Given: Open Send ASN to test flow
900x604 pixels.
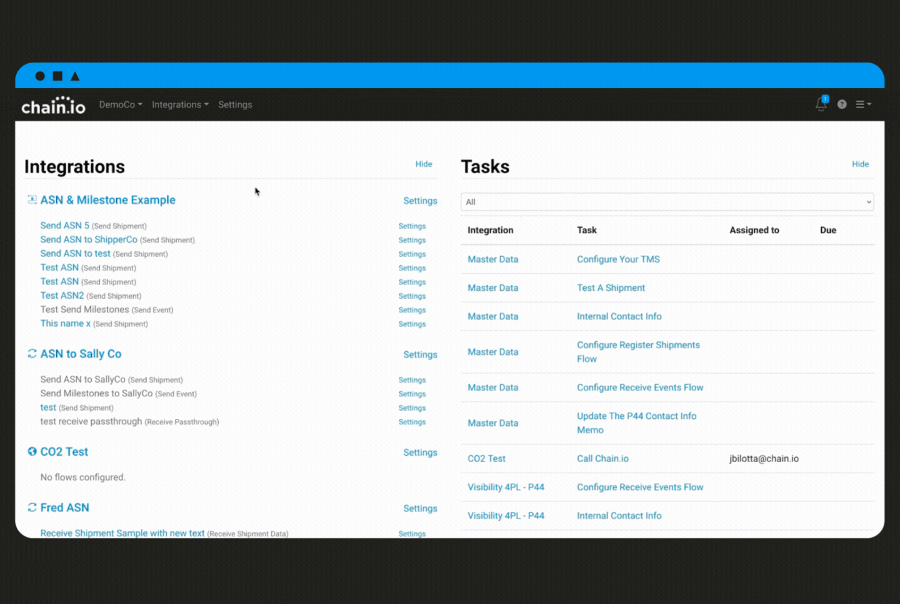Looking at the screenshot, I should (76, 253).
